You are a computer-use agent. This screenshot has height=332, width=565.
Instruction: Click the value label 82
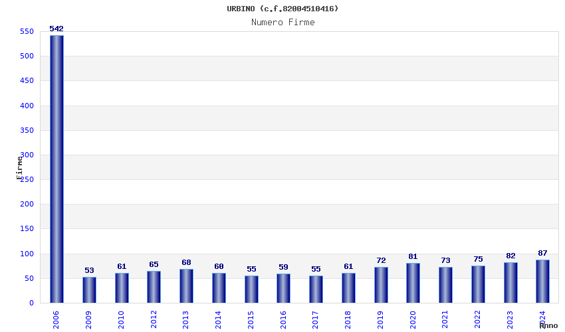point(510,256)
